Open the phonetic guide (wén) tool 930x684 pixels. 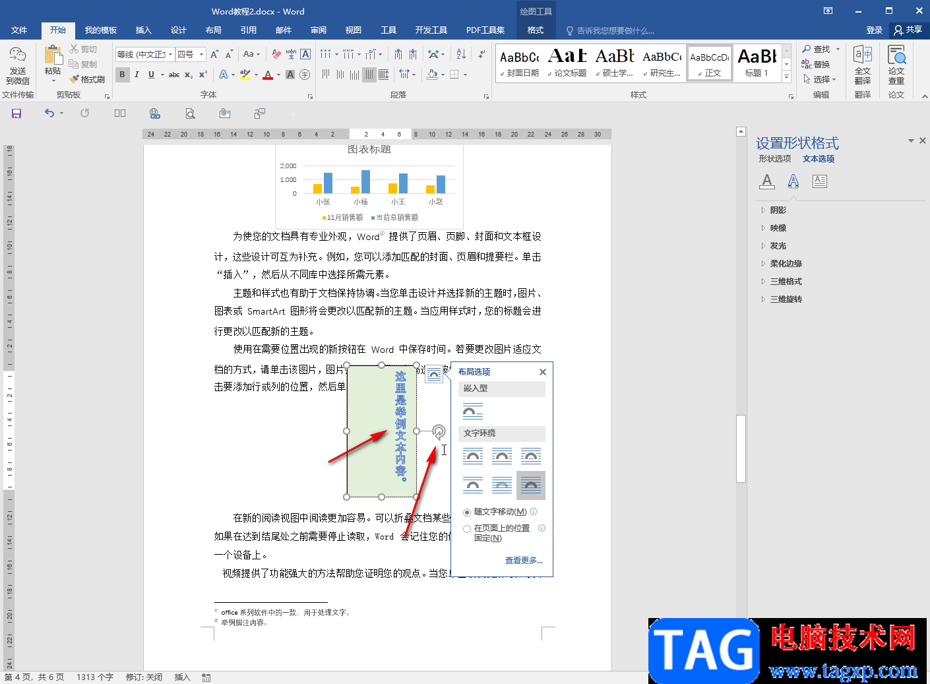point(291,54)
